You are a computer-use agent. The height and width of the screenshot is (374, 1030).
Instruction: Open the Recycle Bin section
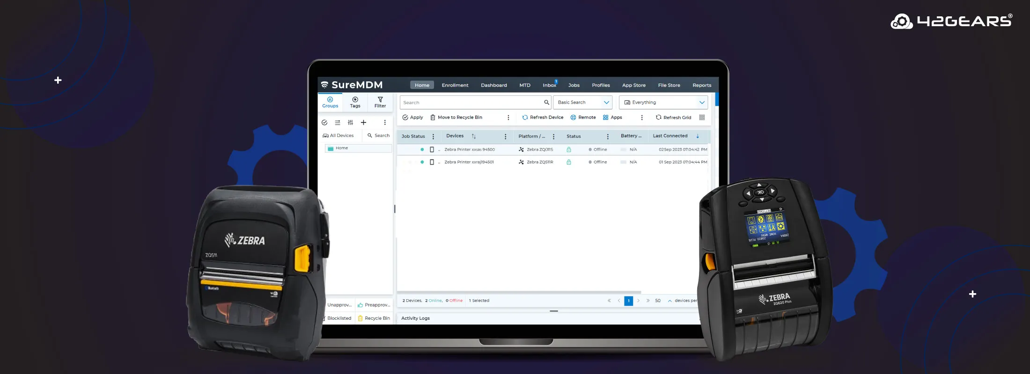point(374,318)
